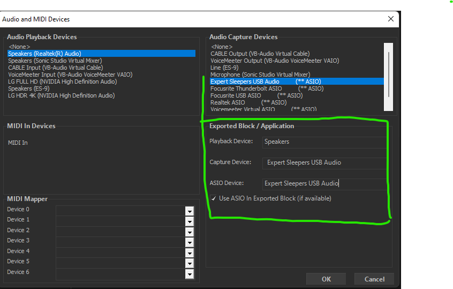453x289 pixels.
Task: Click the ASIO Device input field
Action: click(x=324, y=184)
